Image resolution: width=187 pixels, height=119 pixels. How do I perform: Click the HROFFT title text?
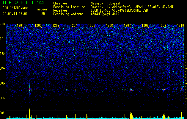(x=18, y=2)
